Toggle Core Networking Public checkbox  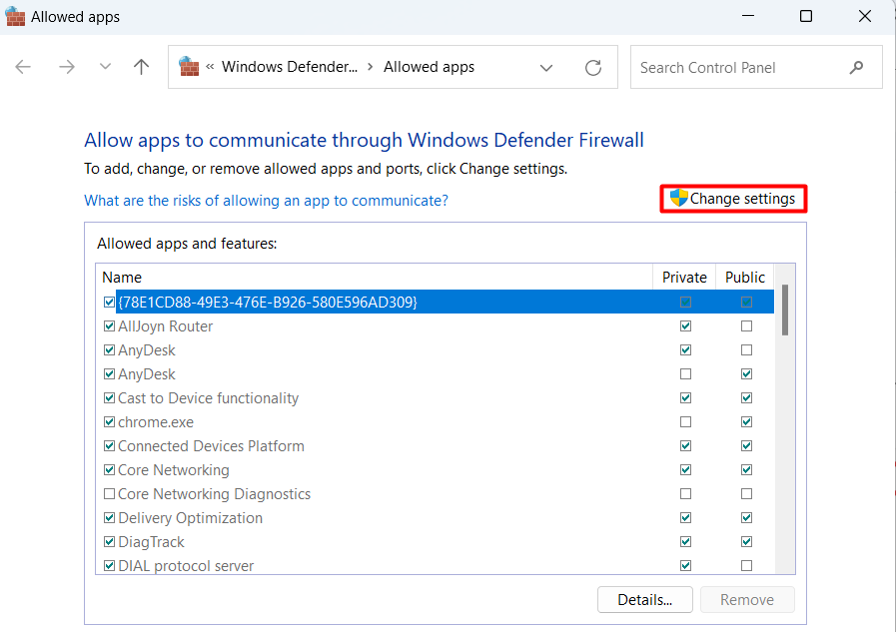(746, 470)
